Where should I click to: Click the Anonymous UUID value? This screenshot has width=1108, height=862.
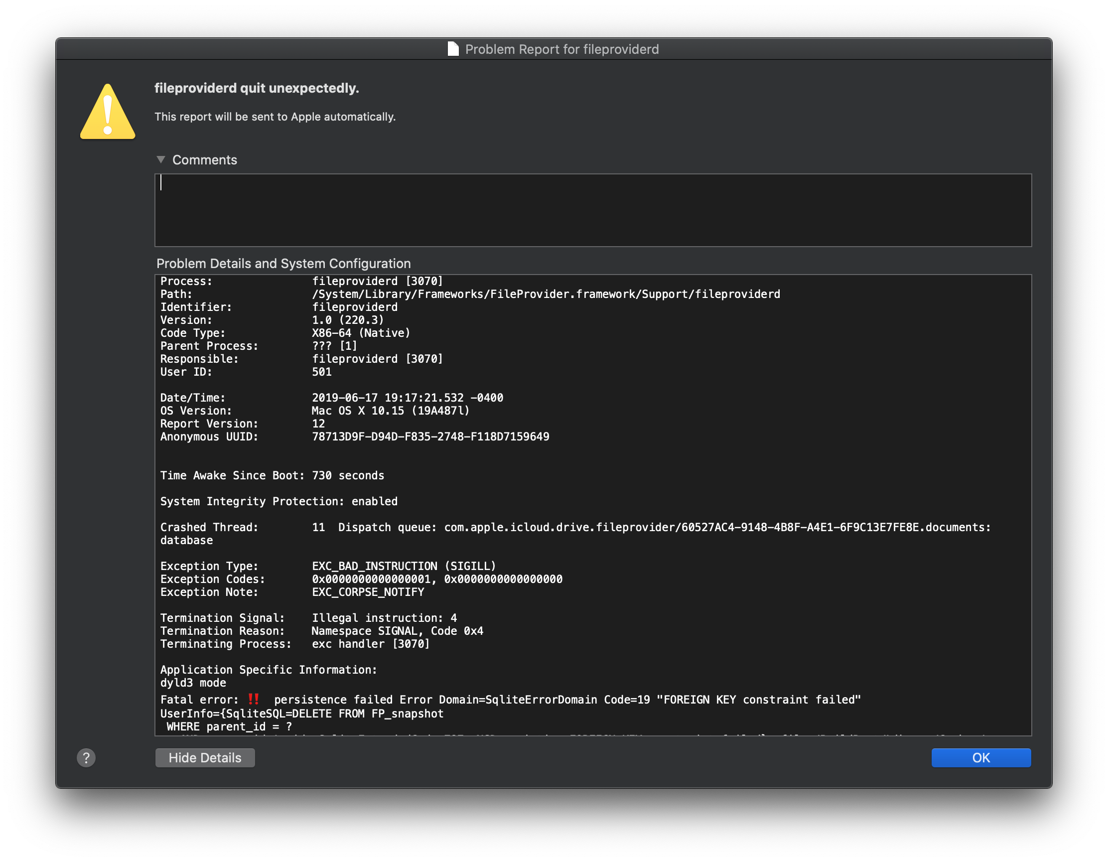click(x=430, y=436)
